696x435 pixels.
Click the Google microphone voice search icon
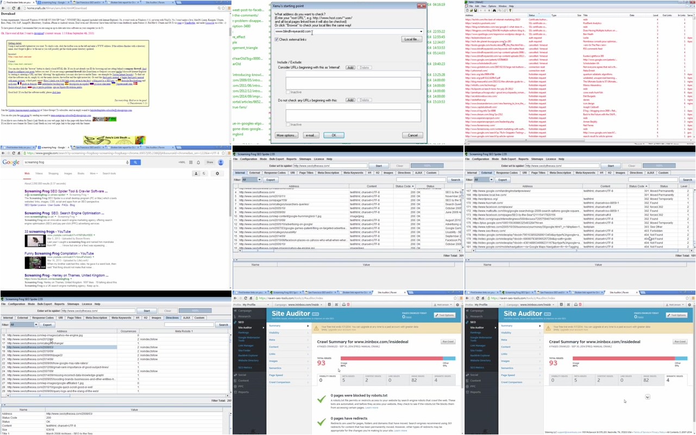pyautogui.click(x=128, y=162)
